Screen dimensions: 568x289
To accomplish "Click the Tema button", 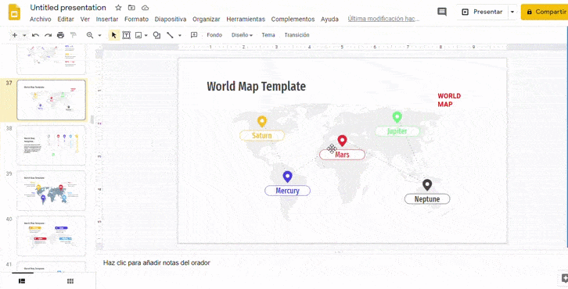I will point(268,35).
